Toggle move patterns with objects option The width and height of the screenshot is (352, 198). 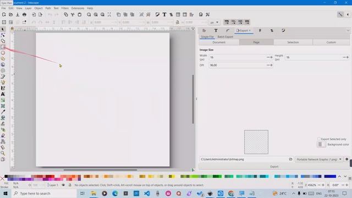point(247,22)
